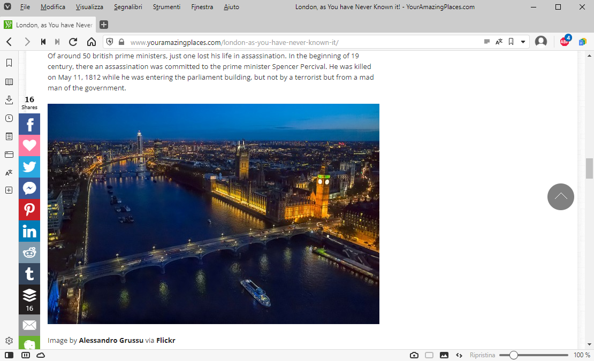Click the London night aerial photo
This screenshot has height=361, width=594.
coord(214,214)
